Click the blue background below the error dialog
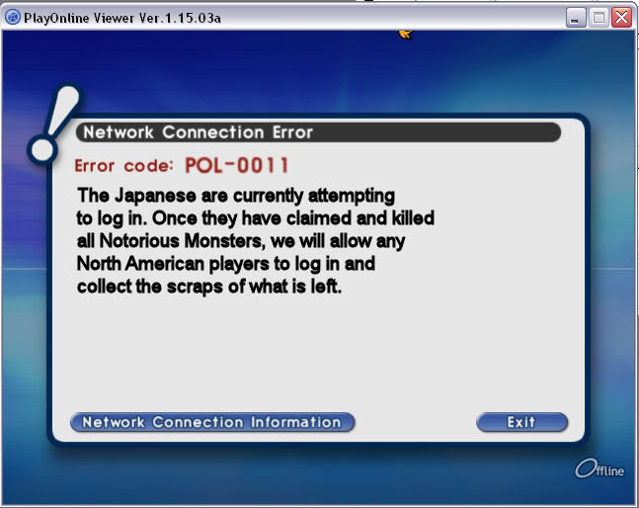 (318, 475)
